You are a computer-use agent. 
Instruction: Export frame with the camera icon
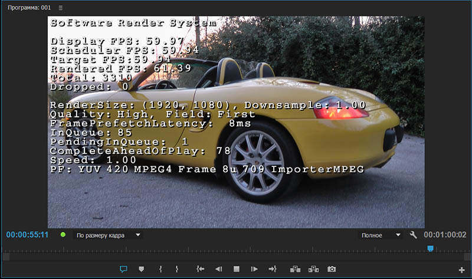(332, 269)
